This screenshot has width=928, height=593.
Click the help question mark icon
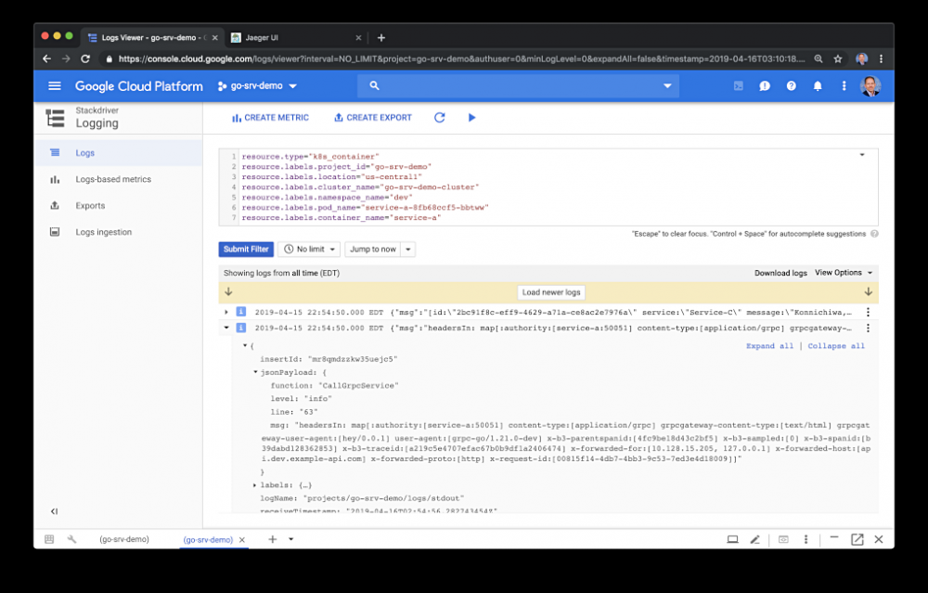click(790, 85)
